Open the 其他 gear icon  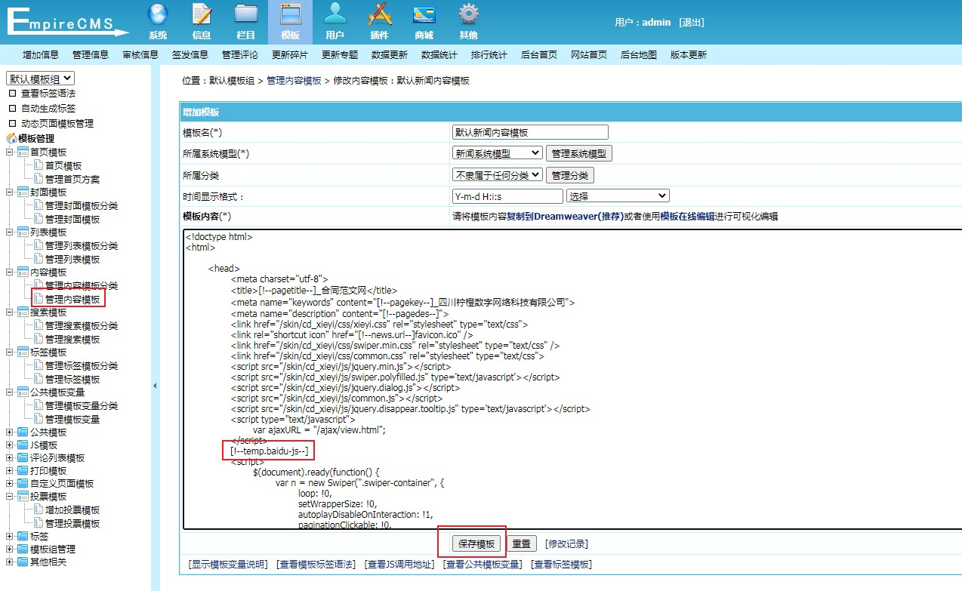468,14
